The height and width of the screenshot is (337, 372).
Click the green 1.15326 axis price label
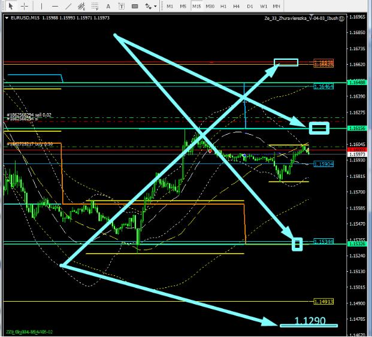(357, 244)
